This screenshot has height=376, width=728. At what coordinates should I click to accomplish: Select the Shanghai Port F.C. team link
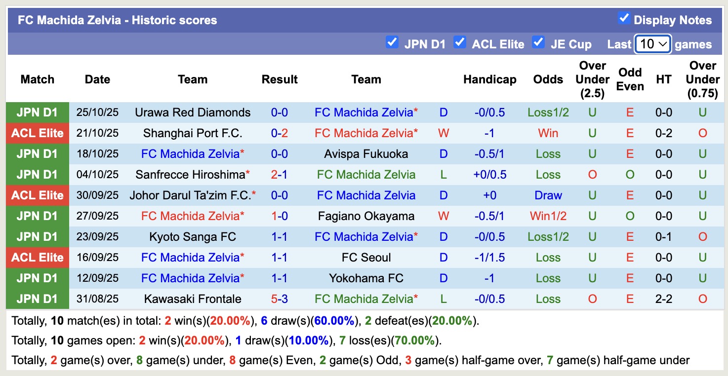193,133
